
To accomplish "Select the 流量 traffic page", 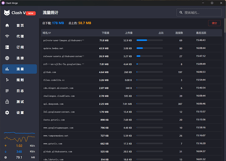I will pos(19,69).
